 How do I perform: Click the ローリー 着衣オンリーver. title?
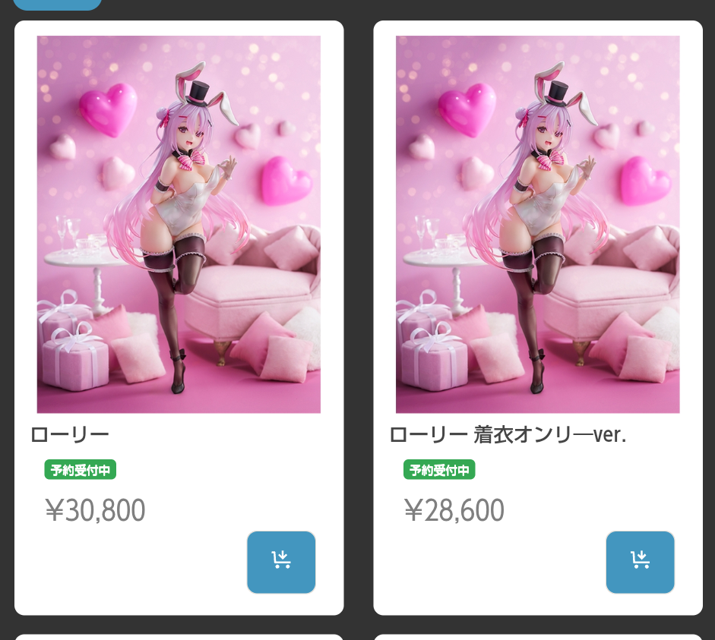pos(508,434)
